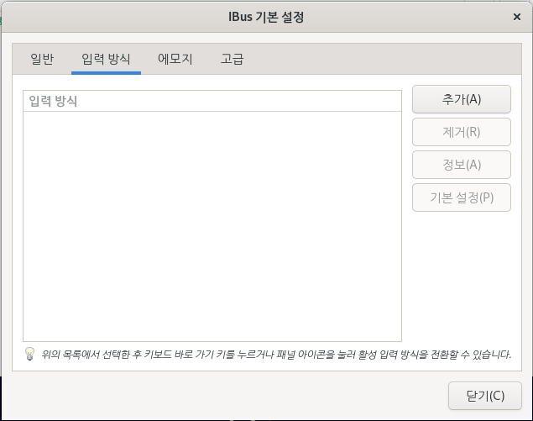Switch to the 일반 tab
The width and height of the screenshot is (533, 421).
42,59
